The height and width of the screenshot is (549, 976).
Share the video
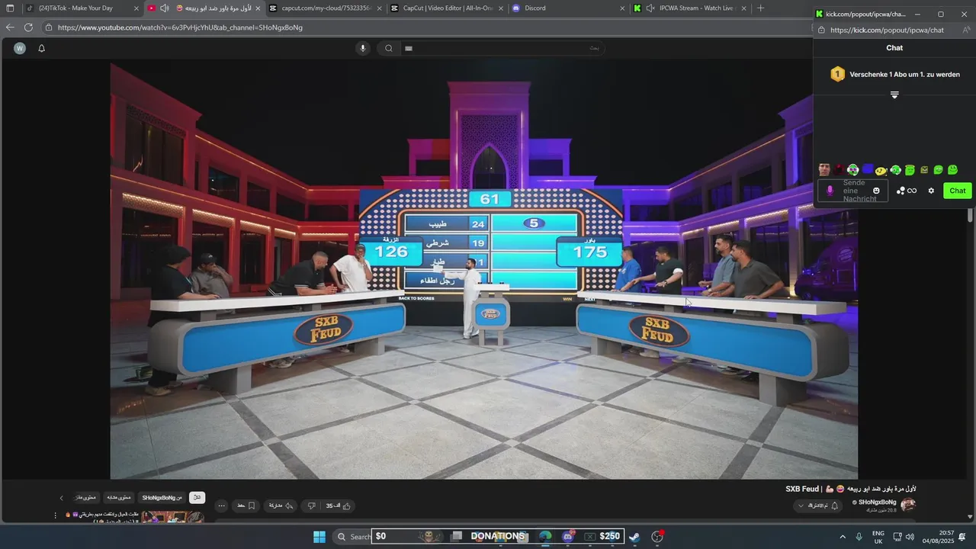click(x=281, y=506)
